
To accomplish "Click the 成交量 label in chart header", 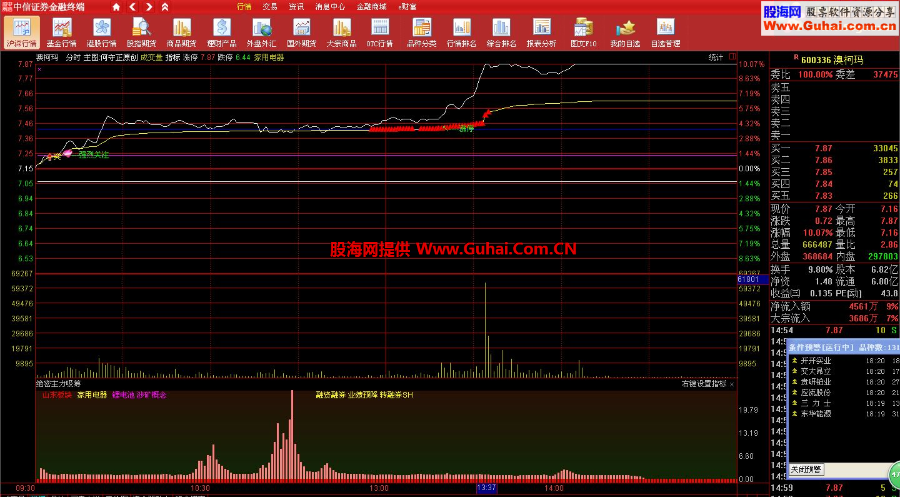I will (x=151, y=58).
